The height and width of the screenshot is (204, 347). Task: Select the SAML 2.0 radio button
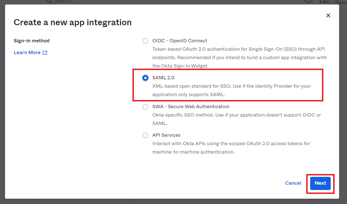pyautogui.click(x=145, y=78)
